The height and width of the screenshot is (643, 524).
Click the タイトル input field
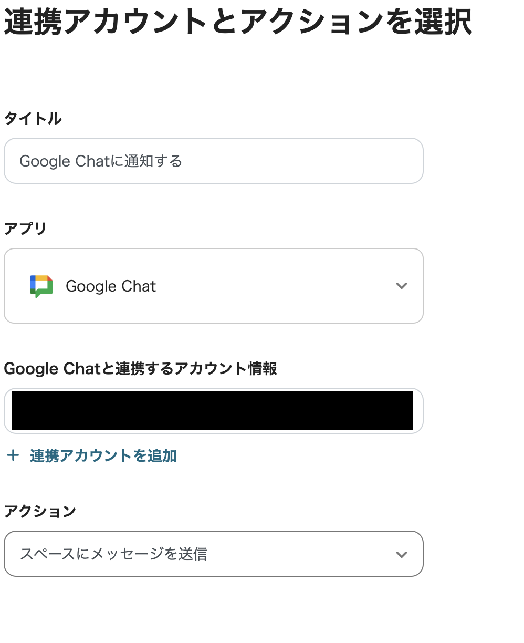coord(213,161)
